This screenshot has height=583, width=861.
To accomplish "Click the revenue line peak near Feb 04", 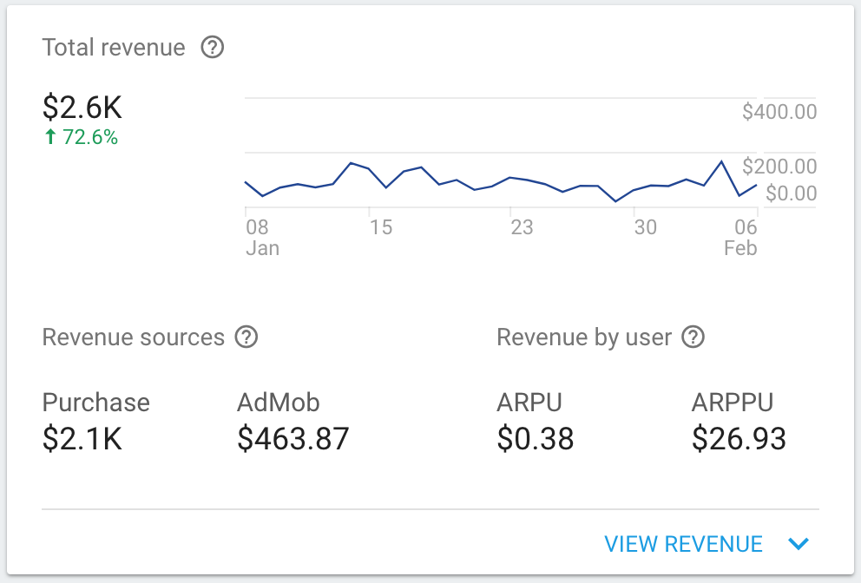I will [721, 162].
